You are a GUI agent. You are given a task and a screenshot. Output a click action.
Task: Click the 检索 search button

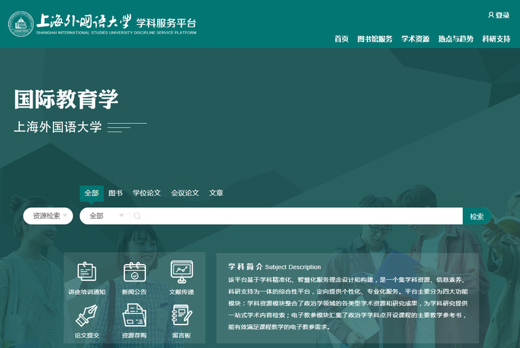(476, 216)
